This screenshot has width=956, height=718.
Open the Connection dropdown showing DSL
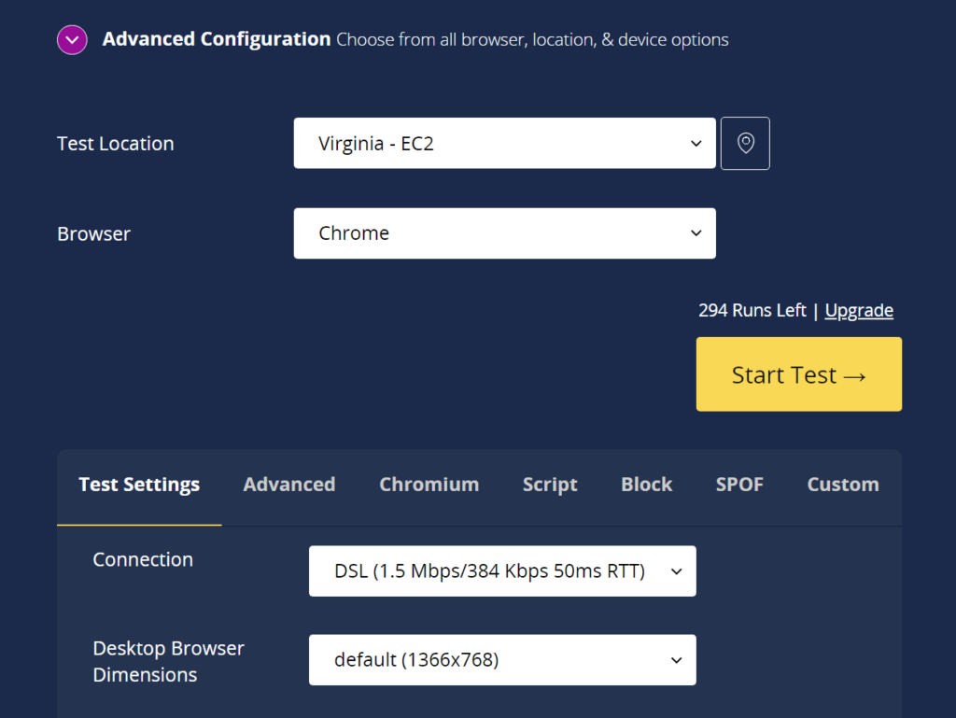pyautogui.click(x=502, y=570)
